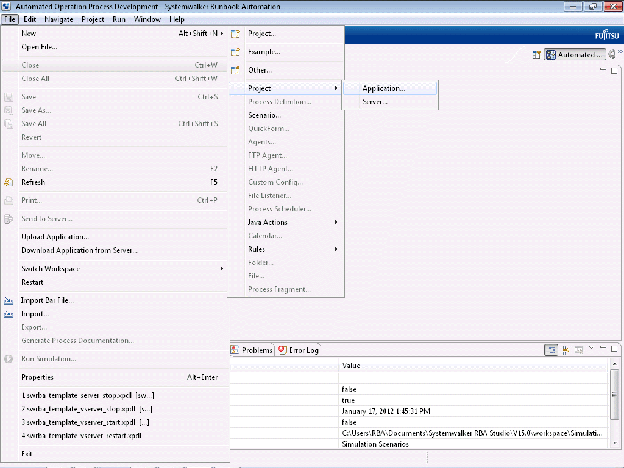
Task: Choose Application... from the Project submenu
Action: click(x=390, y=88)
